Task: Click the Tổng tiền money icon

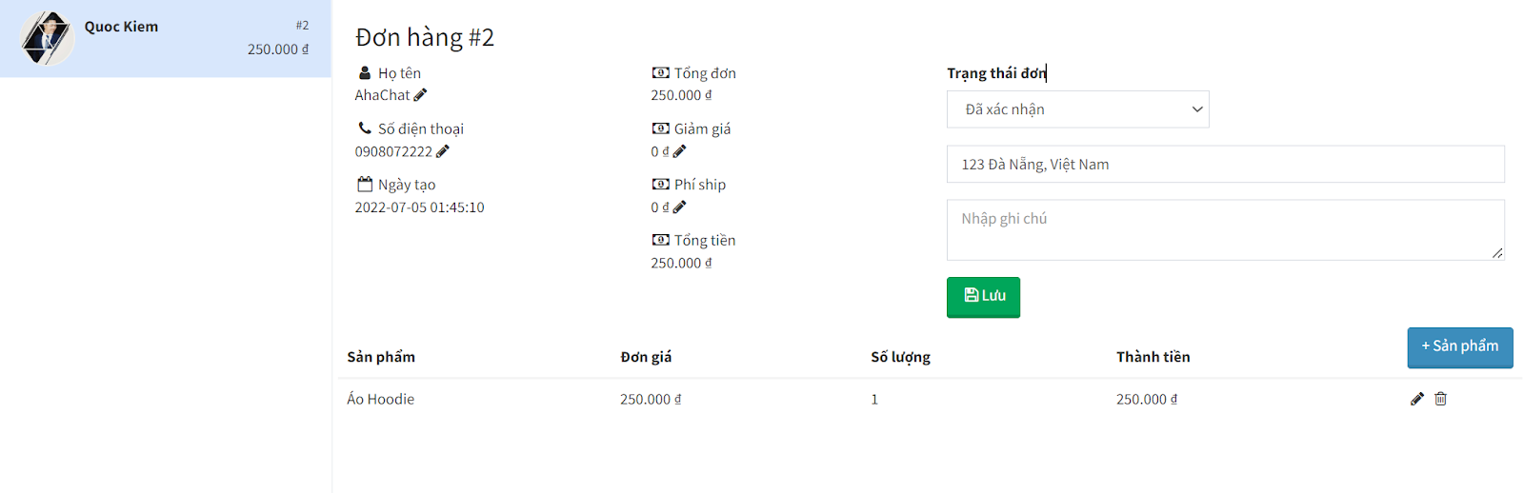Action: pyautogui.click(x=660, y=241)
